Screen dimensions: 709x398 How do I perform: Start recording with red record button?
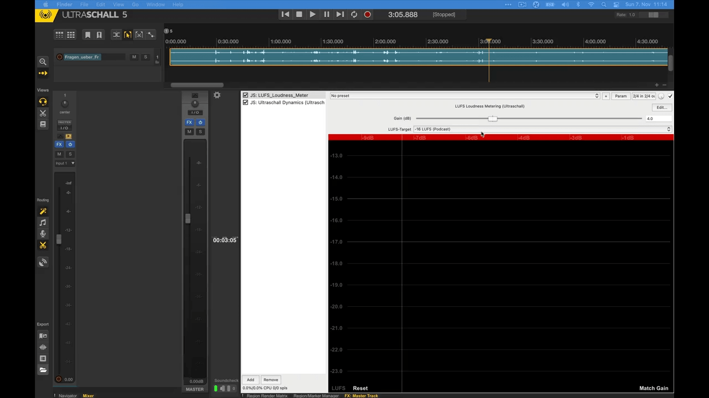click(x=367, y=14)
